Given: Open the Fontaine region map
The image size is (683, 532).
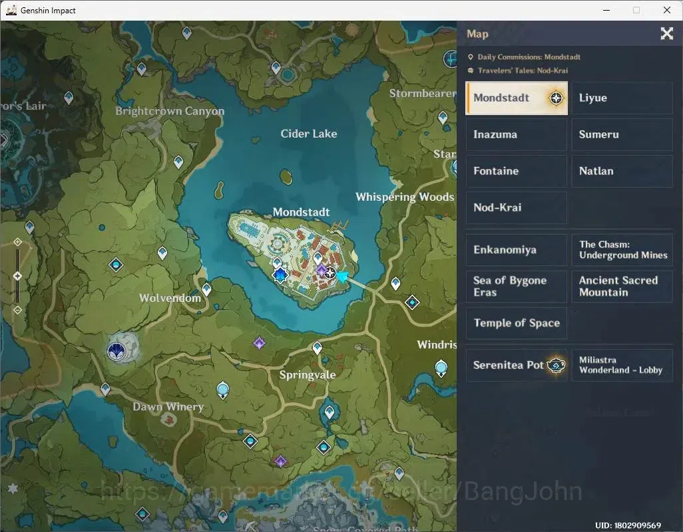Looking at the screenshot, I should [x=517, y=171].
